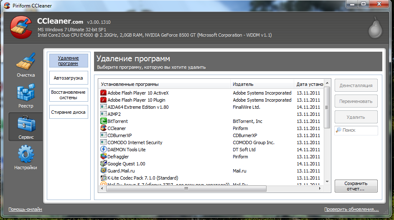Click publisher FinalWire Ltd. cell
This screenshot has height=220, width=394.
pos(247,107)
